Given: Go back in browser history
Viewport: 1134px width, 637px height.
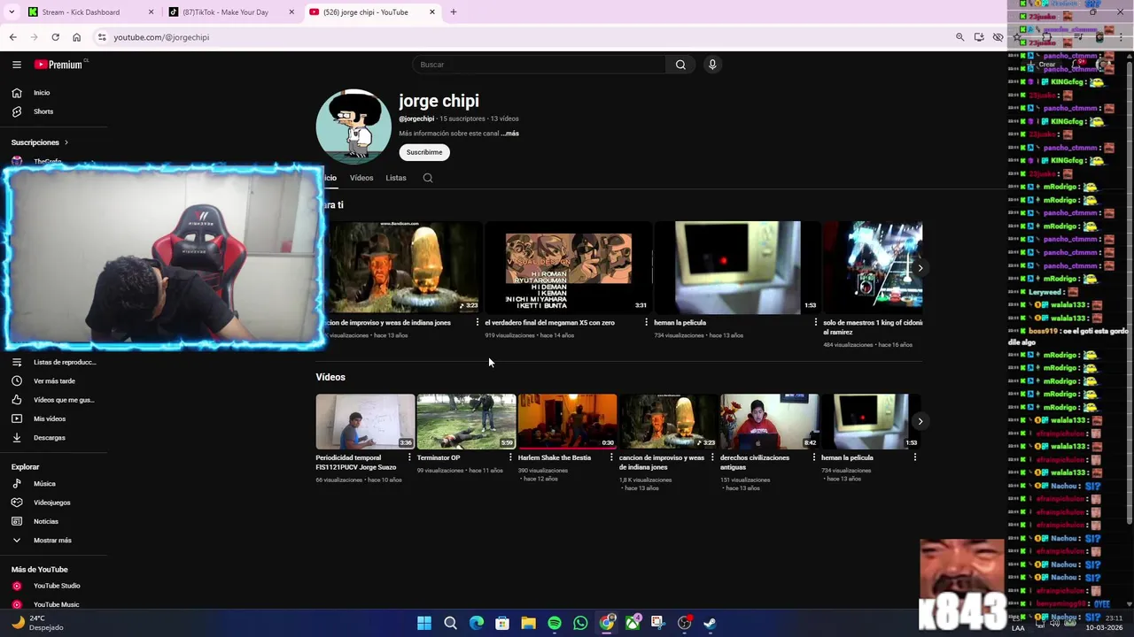Looking at the screenshot, I should (x=12, y=37).
